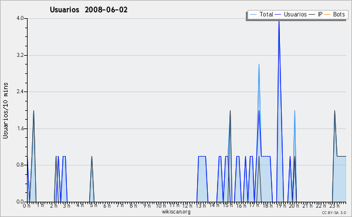
Task: Click the '13 h' x-axis label
Action: (201, 206)
